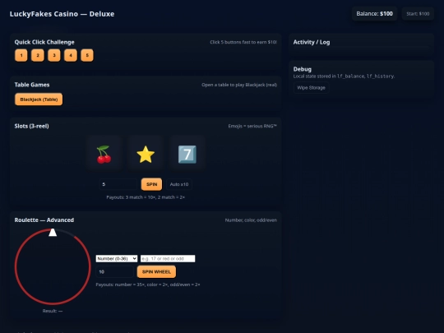Focus the roulette wager amount field
Image resolution: width=444 pixels, height=333 pixels.
[x=114, y=272]
